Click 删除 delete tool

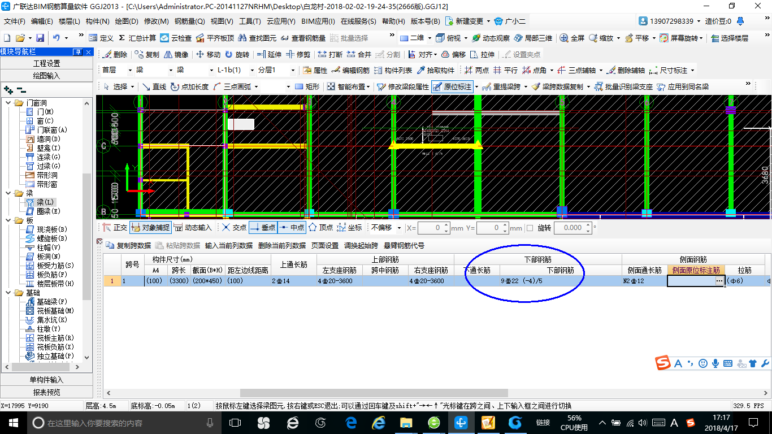pyautogui.click(x=115, y=54)
